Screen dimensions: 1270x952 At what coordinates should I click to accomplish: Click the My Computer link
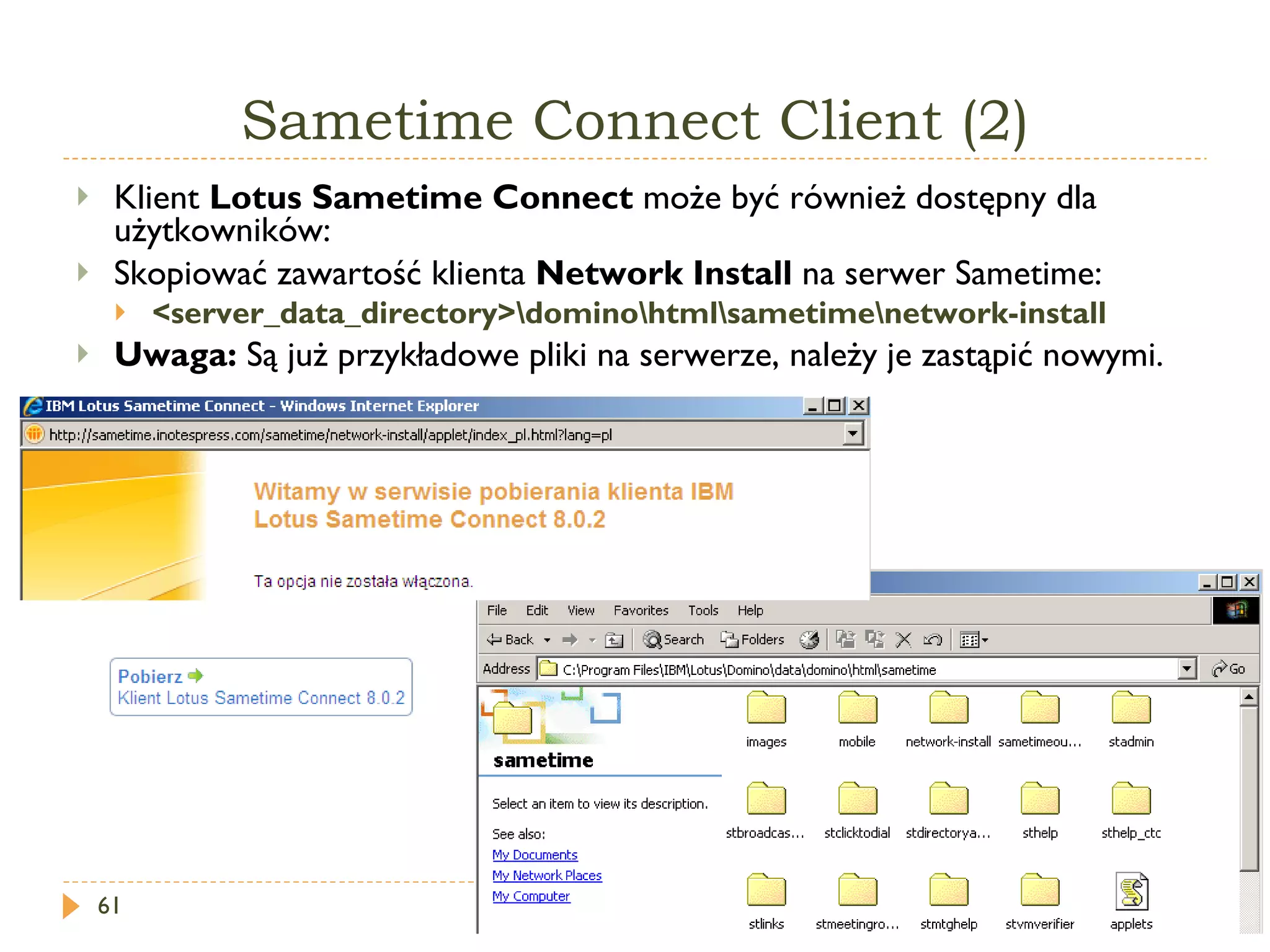coord(531,896)
